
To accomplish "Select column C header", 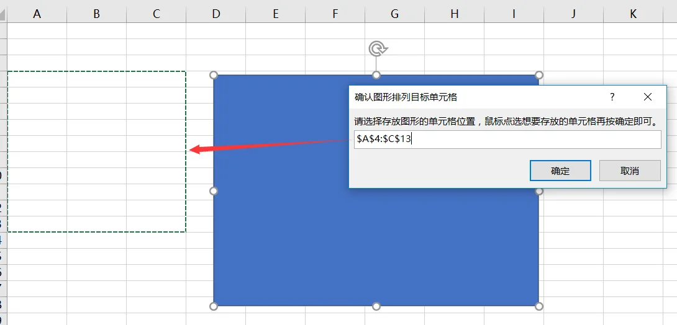I will pos(157,14).
